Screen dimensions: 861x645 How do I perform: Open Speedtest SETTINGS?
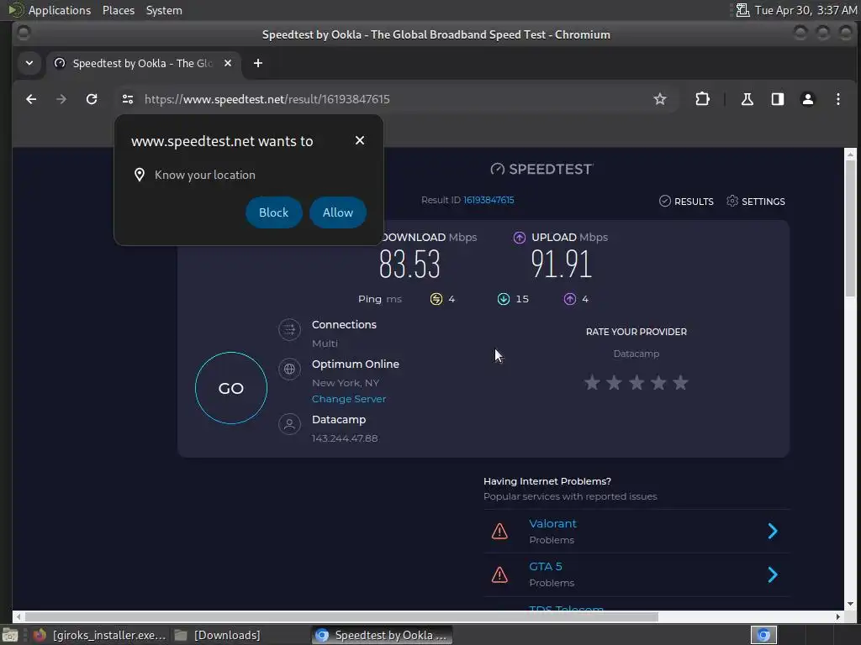coord(756,202)
